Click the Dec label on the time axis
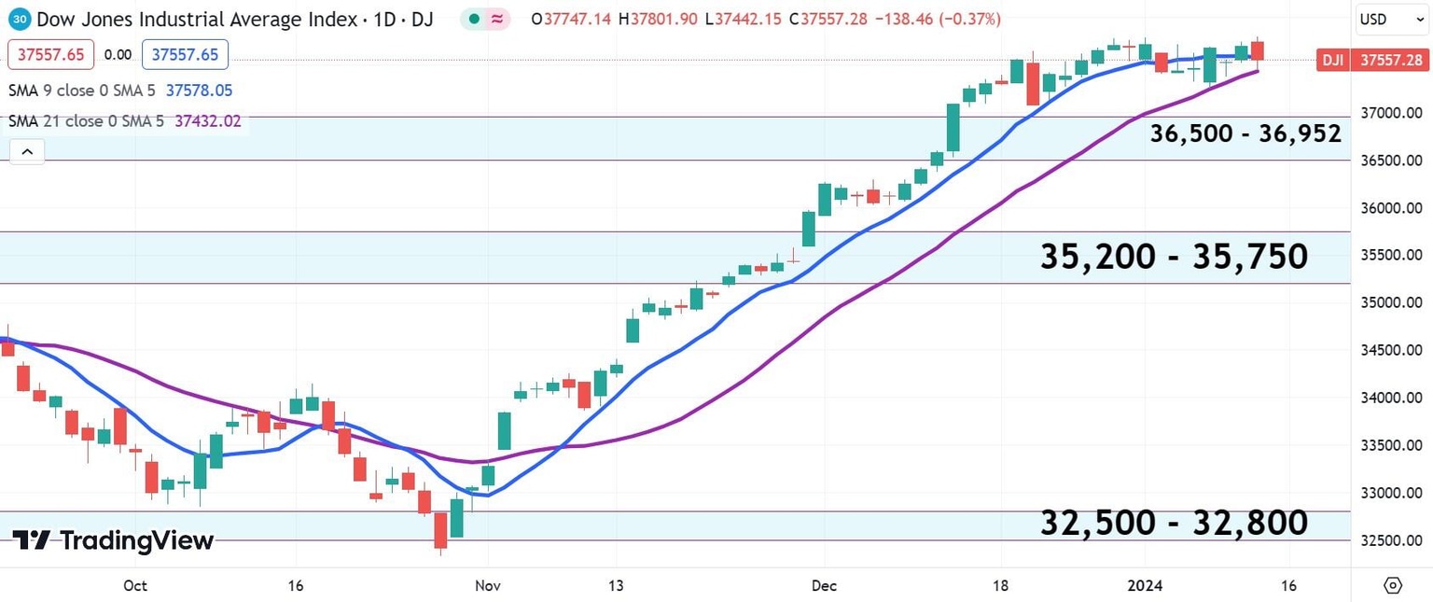1433x602 pixels. pos(824,586)
